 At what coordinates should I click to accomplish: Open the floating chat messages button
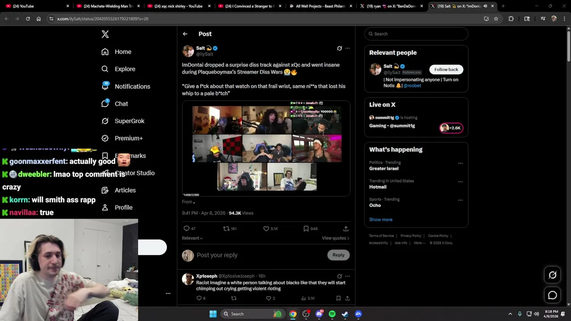point(552,295)
